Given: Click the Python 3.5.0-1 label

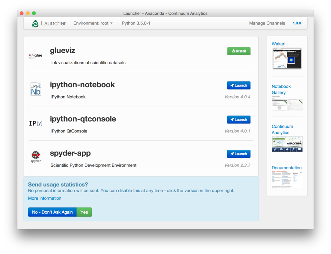Looking at the screenshot, I should pos(136,23).
